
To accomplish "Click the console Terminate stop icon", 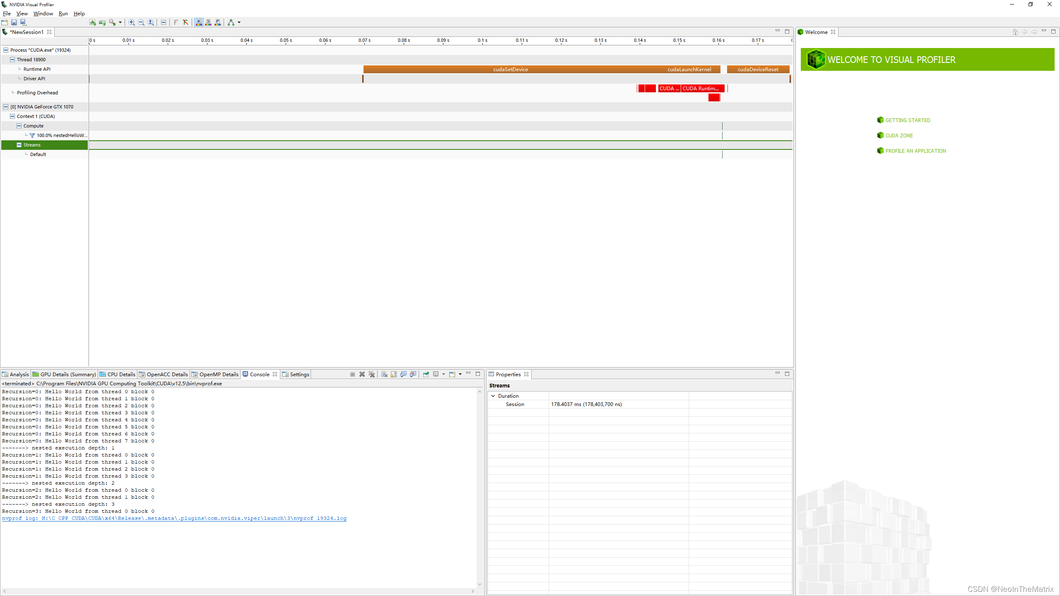I will pos(352,374).
